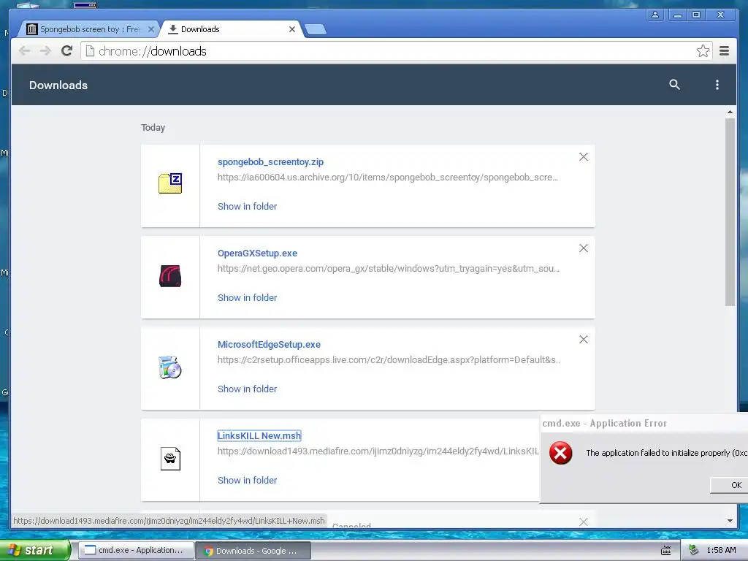Viewport: 748px width, 561px height.
Task: Close the Spongebob screen toy tab
Action: pos(150,29)
